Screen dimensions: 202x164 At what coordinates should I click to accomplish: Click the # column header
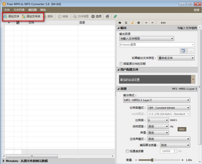(x=9, y=23)
